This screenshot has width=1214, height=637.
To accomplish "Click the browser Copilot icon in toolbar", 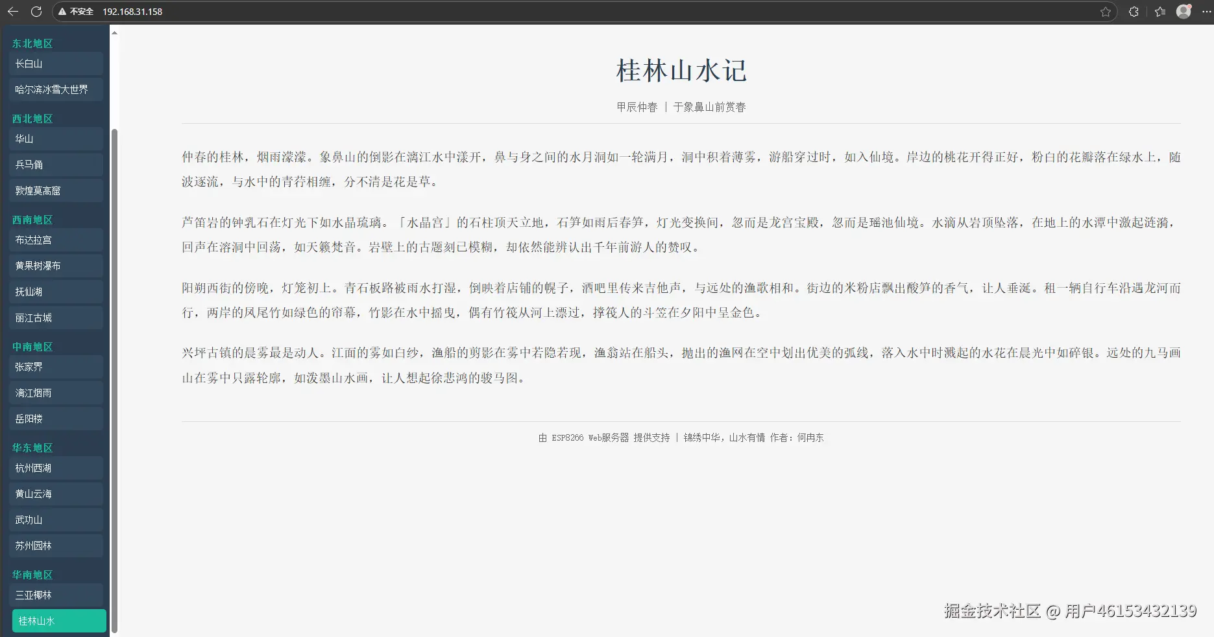I will pos(1132,11).
